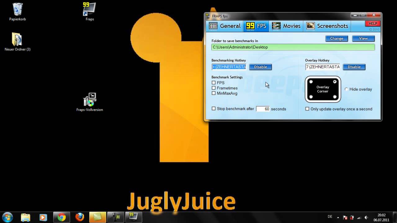Click the red HELP button
397x223 pixels.
tap(372, 24)
